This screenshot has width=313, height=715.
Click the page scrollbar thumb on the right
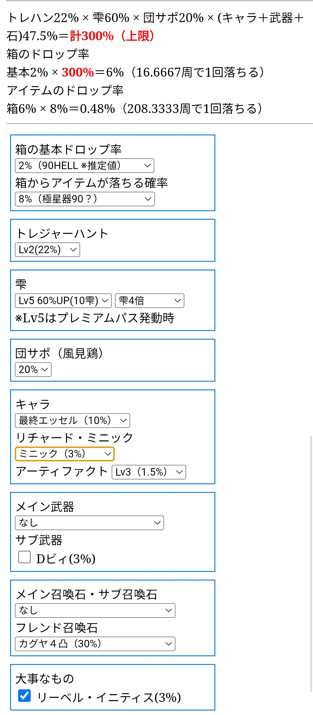point(311,564)
